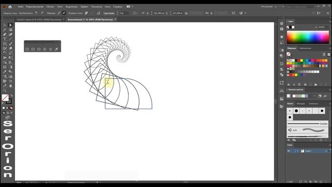Screen dimensions: 332x187
Task: Open the Справка menu
Action: [x=118, y=7]
